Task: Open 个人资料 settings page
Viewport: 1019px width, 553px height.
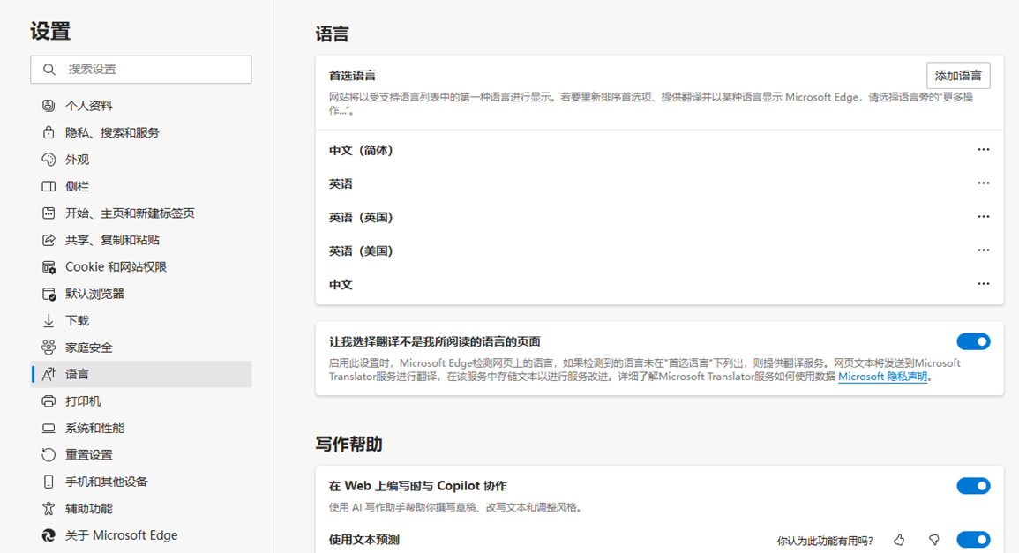Action: [141, 105]
